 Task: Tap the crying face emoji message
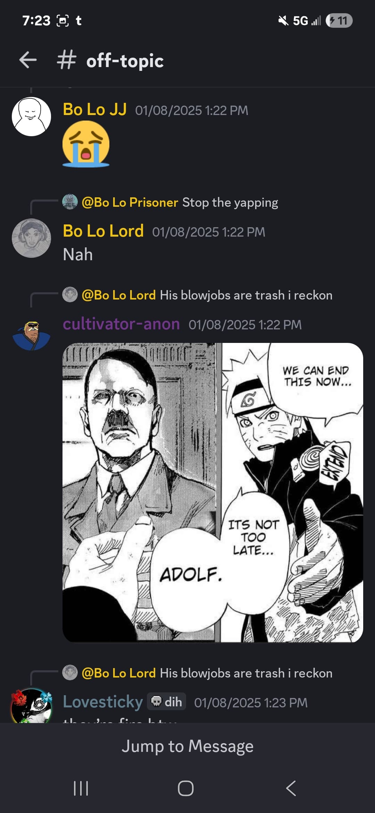point(86,144)
